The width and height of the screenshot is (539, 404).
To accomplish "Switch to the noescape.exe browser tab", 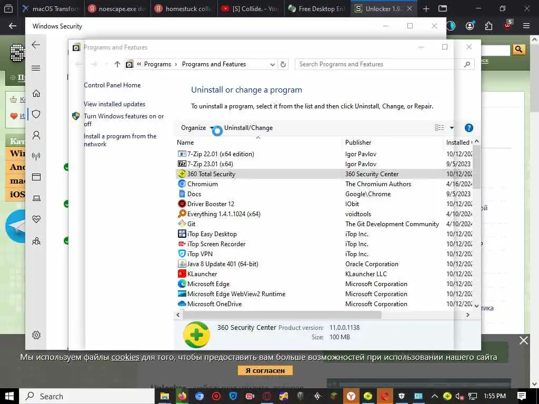I will click(x=117, y=8).
